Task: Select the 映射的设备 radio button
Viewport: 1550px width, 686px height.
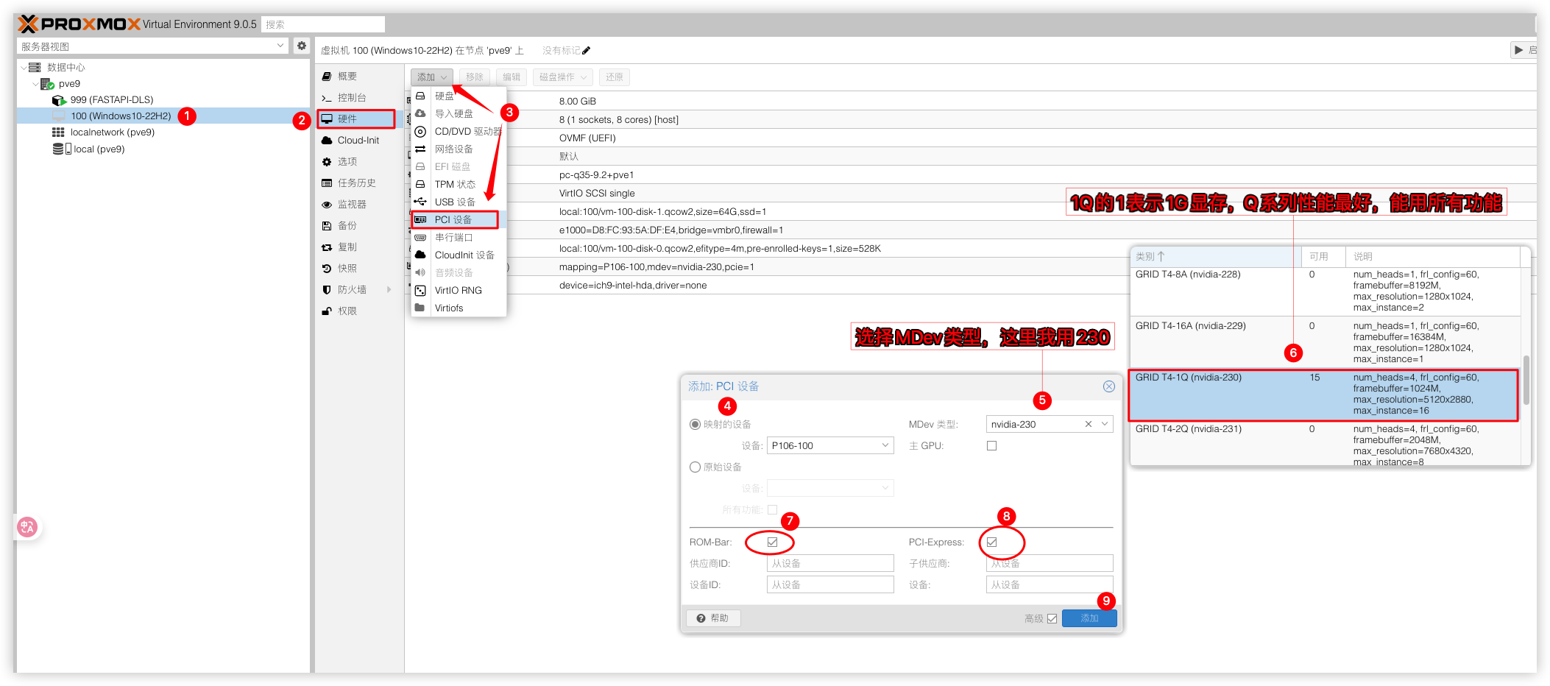Action: tap(695, 424)
